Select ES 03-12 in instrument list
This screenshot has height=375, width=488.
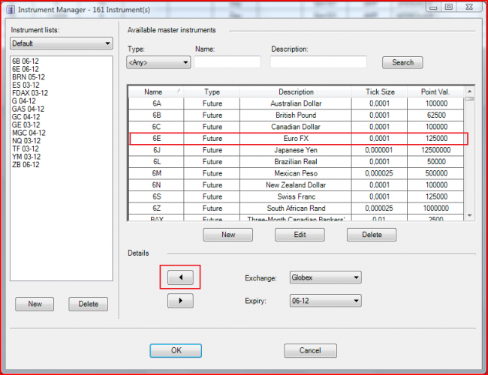pos(26,85)
